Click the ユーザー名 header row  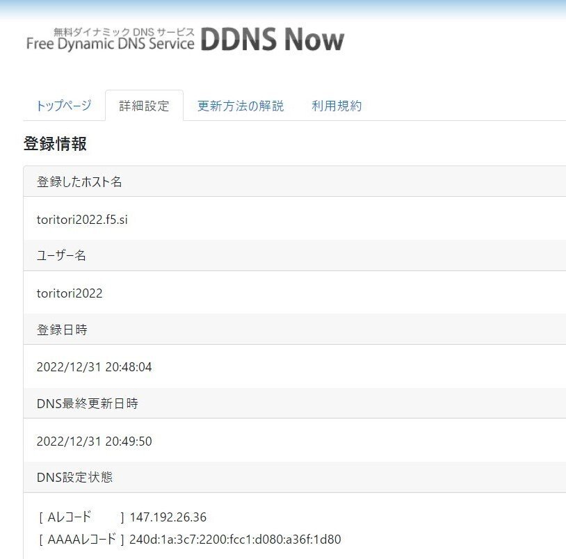[x=295, y=255]
